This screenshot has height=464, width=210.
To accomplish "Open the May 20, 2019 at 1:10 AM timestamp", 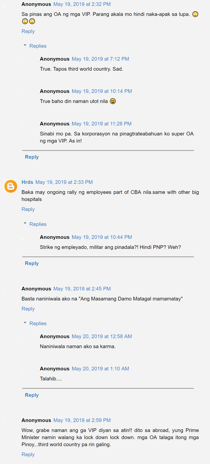I will pyautogui.click(x=100, y=369).
